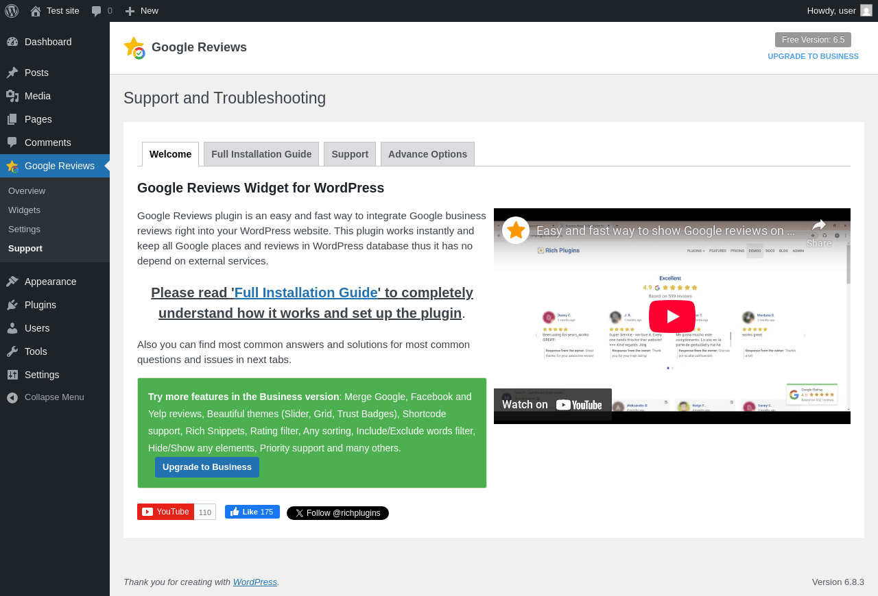Click the Collapse Menu arrow icon

[x=12, y=397]
